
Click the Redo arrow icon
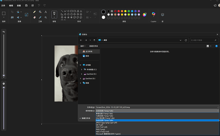click(x=44, y=5)
